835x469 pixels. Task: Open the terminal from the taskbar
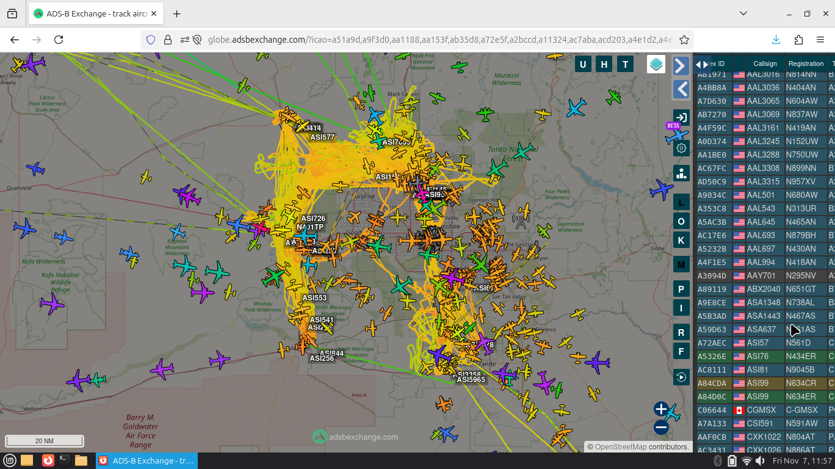[x=64, y=460]
